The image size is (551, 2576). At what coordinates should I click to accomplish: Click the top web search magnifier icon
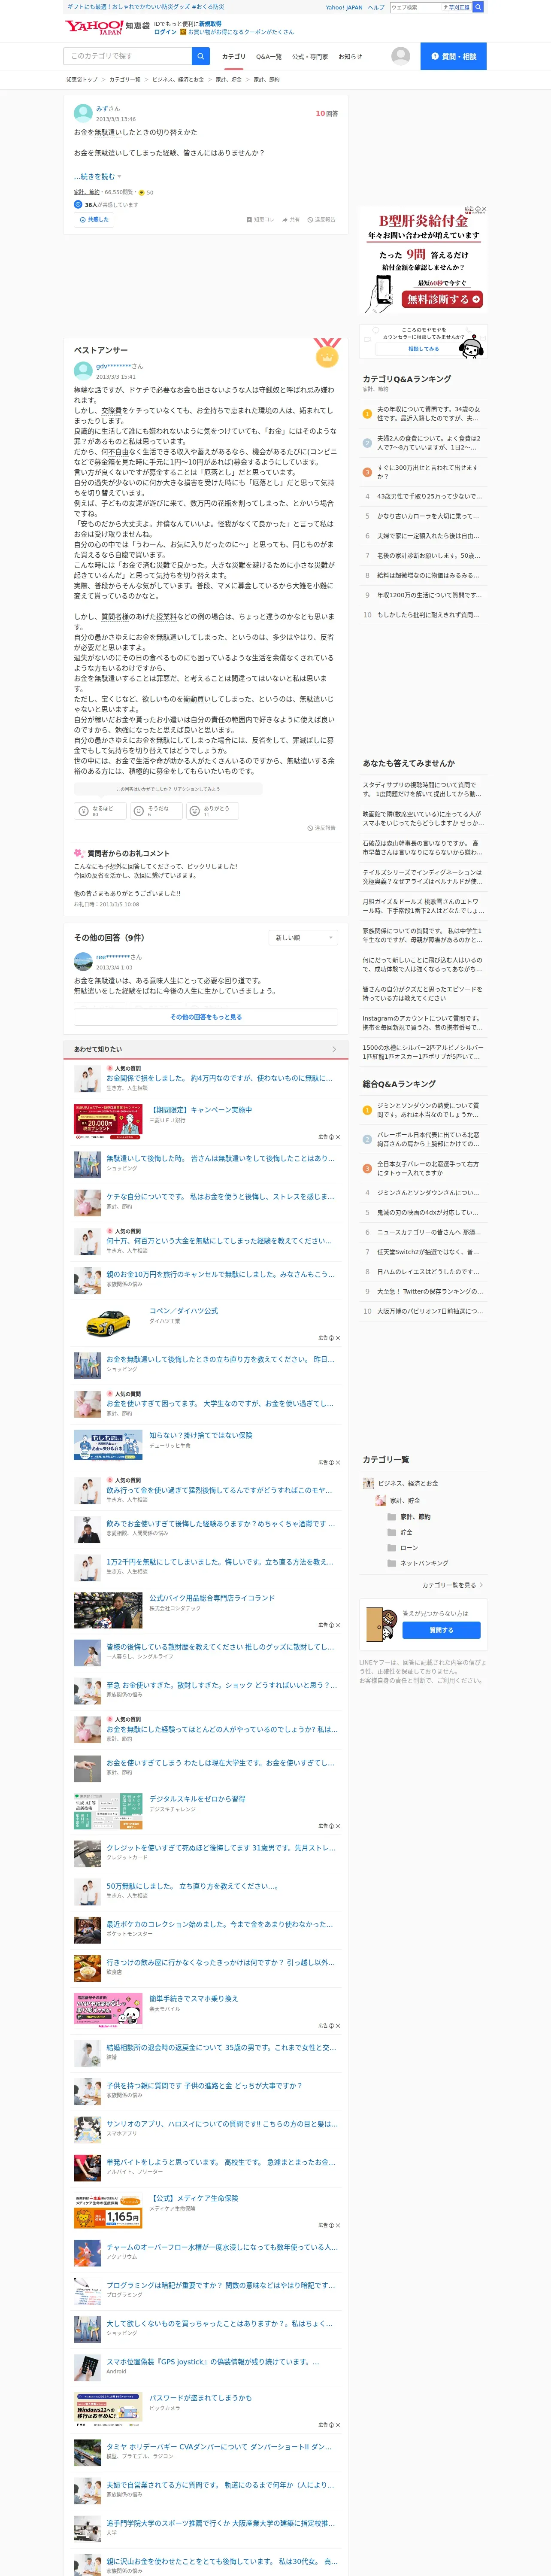[x=478, y=7]
